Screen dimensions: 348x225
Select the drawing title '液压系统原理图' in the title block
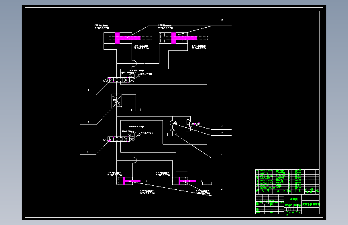tap(311, 204)
